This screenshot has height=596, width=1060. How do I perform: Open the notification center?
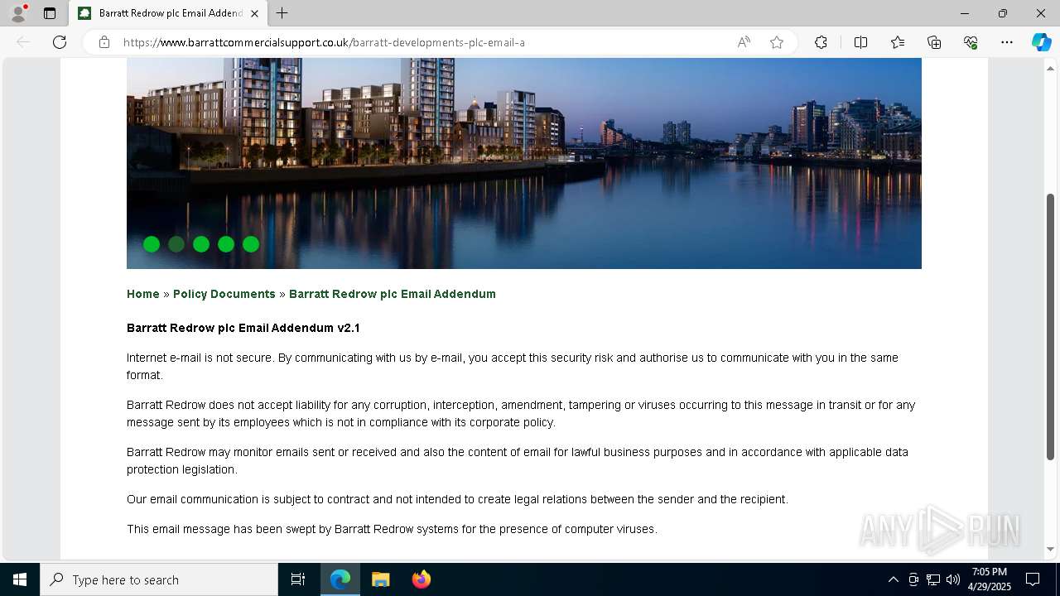click(1033, 579)
